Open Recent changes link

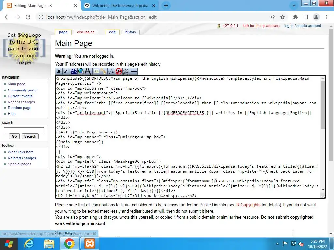(x=21, y=102)
